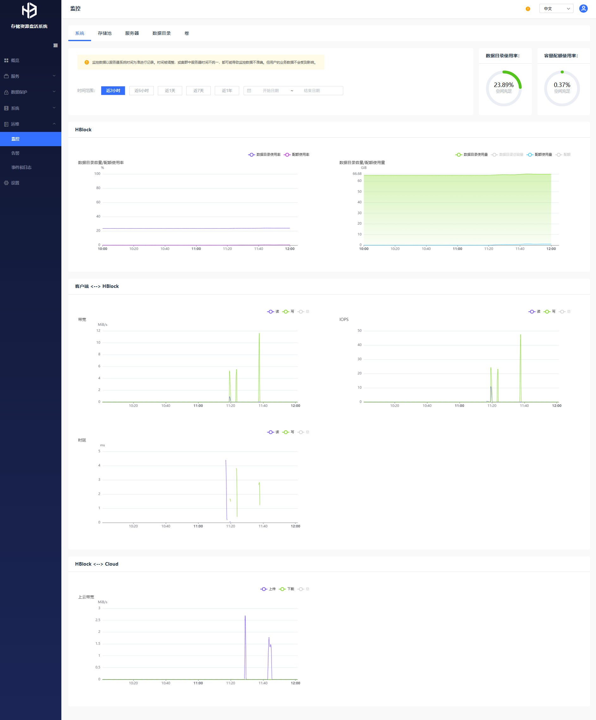Select 监控 in the sidebar

[x=30, y=139]
